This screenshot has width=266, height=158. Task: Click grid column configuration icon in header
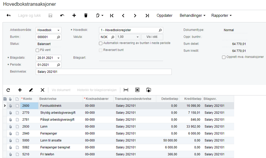(x=5, y=99)
